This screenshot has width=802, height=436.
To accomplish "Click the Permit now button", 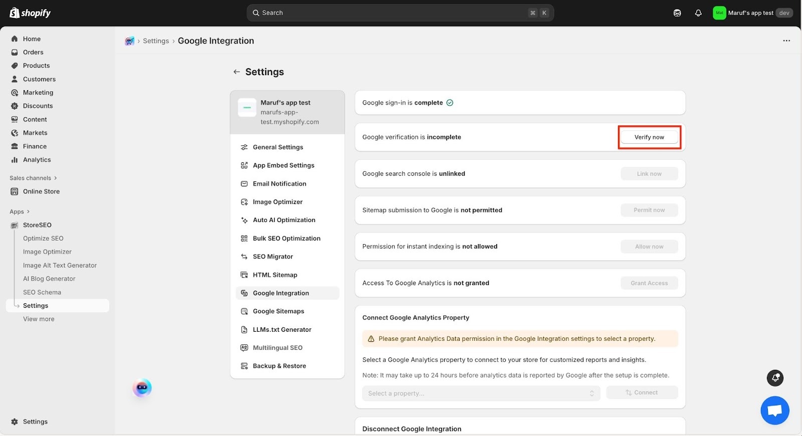I will 649,210.
